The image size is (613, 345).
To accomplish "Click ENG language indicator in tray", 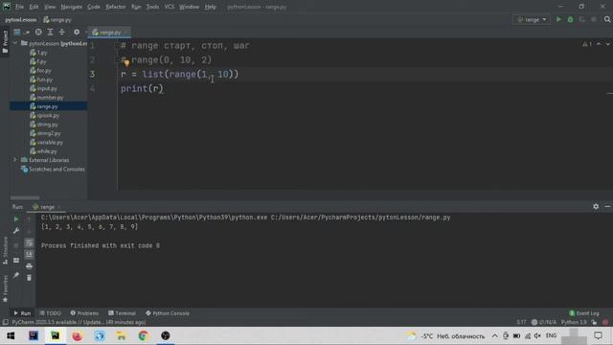I will pyautogui.click(x=551, y=335).
